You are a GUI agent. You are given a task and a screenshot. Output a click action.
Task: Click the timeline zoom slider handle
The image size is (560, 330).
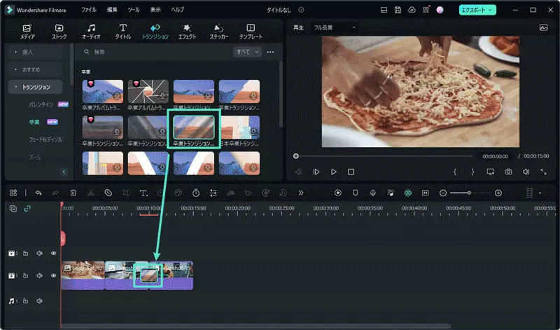tap(469, 193)
